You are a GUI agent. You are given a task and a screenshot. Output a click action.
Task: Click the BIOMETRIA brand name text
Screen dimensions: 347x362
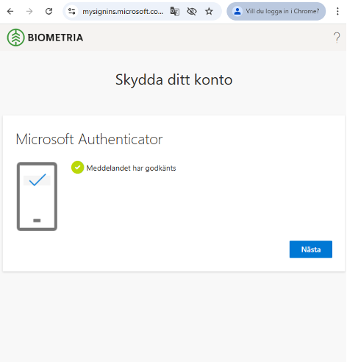[55, 38]
